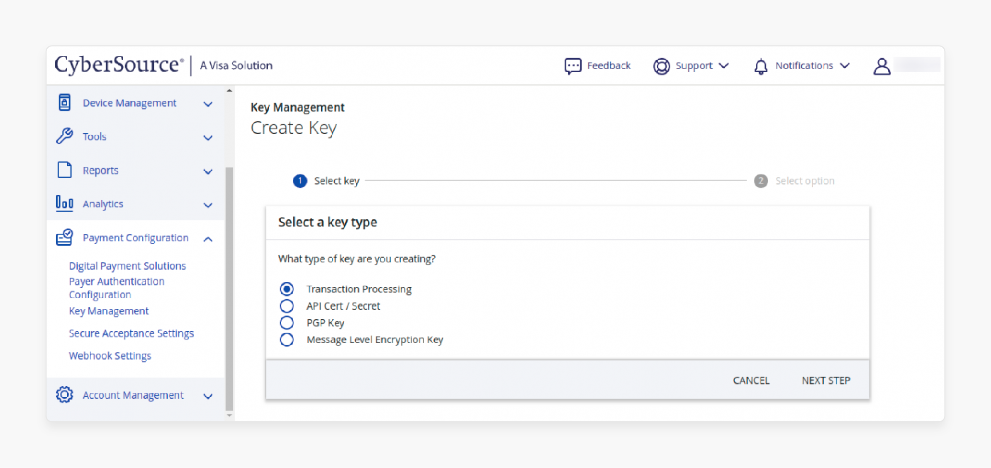This screenshot has height=468, width=991.
Task: Open the Notifications dropdown arrow
Action: (845, 66)
